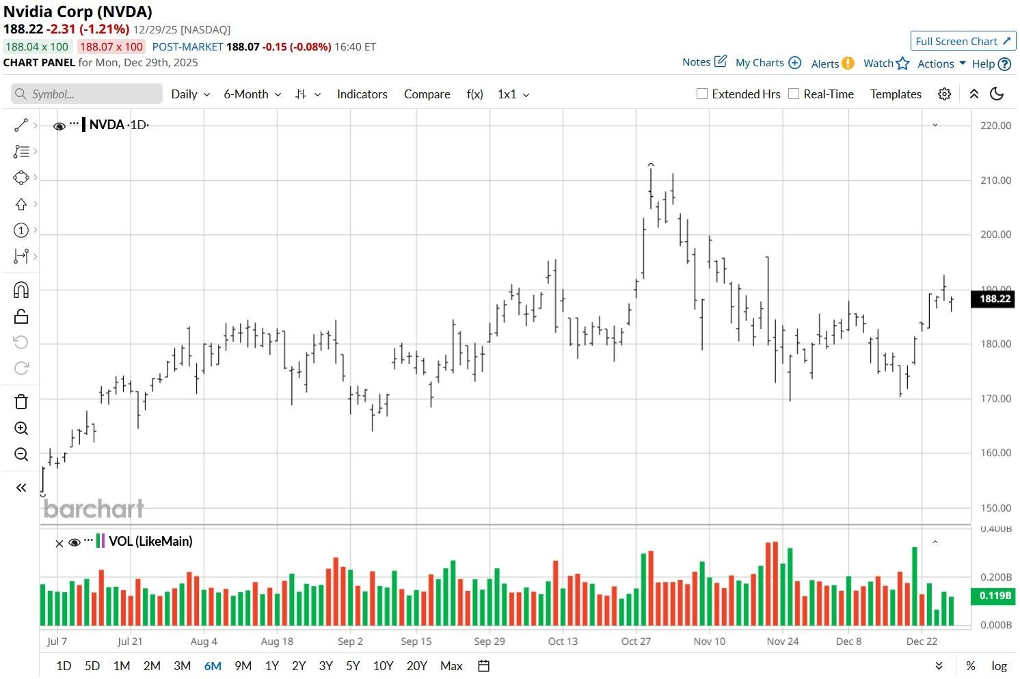
Task: Toggle the drawing lock icon
Action: 21,316
